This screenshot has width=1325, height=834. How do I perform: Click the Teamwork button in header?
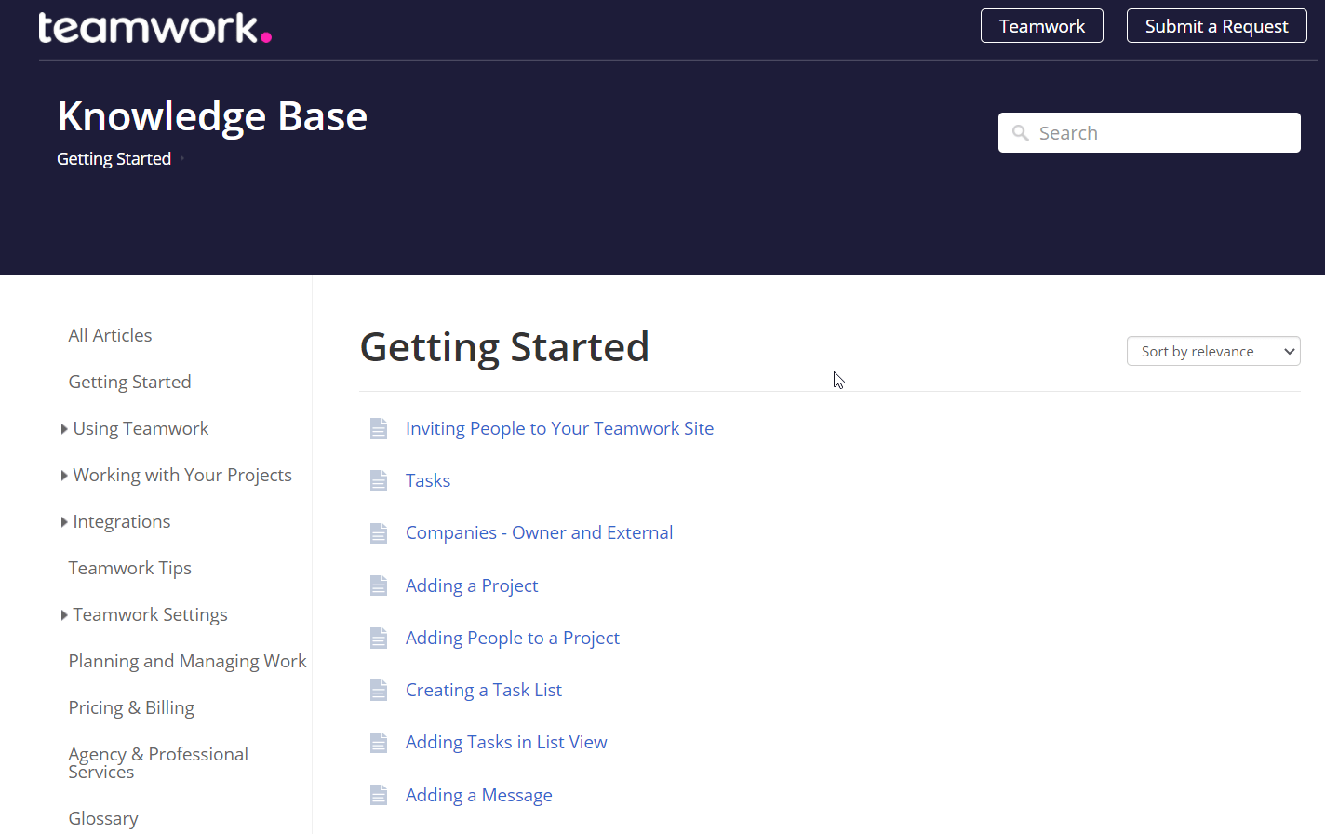[1042, 26]
